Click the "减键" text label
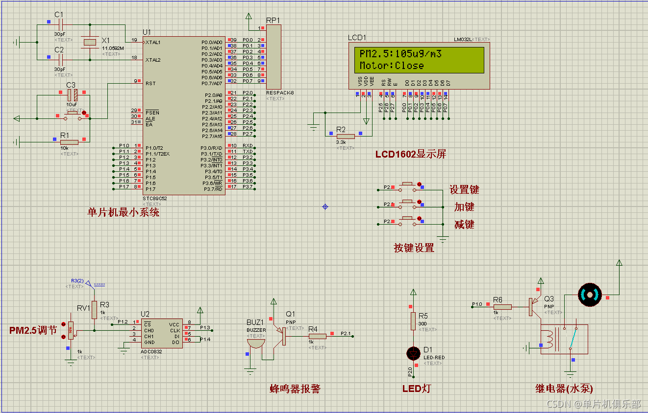This screenshot has width=648, height=413. [464, 225]
